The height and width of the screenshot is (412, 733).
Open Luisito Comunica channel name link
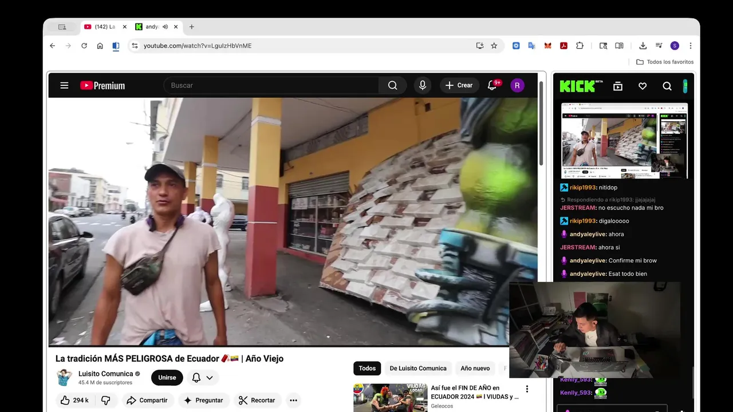(x=105, y=374)
